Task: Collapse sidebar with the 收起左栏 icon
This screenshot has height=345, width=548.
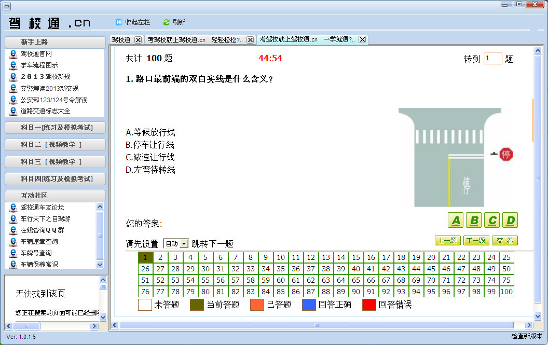Action: coord(120,22)
